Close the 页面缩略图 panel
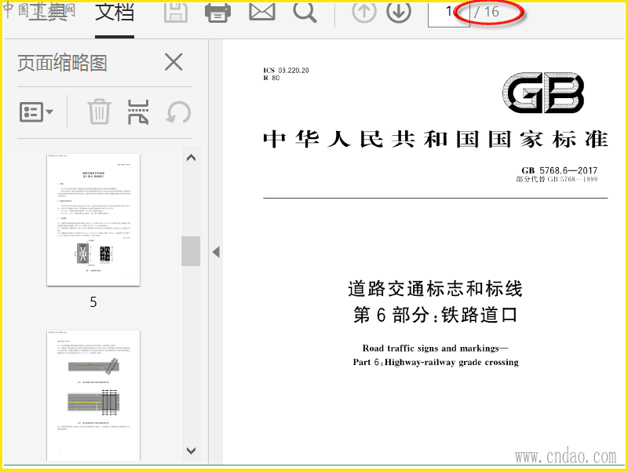The image size is (628, 471). 173,62
